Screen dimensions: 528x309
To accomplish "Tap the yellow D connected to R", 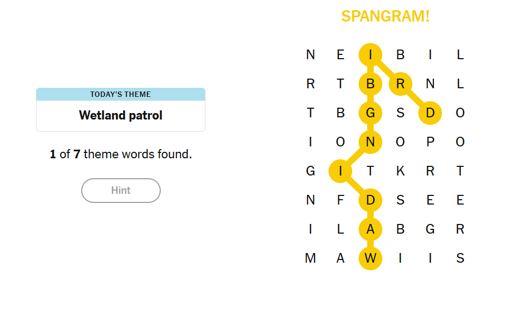I will coord(430,113).
